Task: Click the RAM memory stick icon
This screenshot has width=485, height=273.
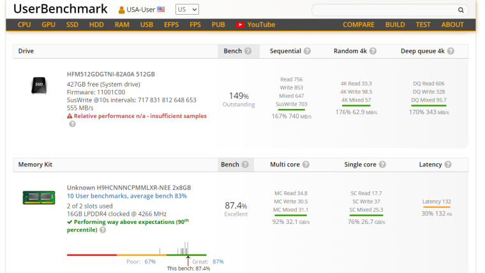Action: coord(39,198)
